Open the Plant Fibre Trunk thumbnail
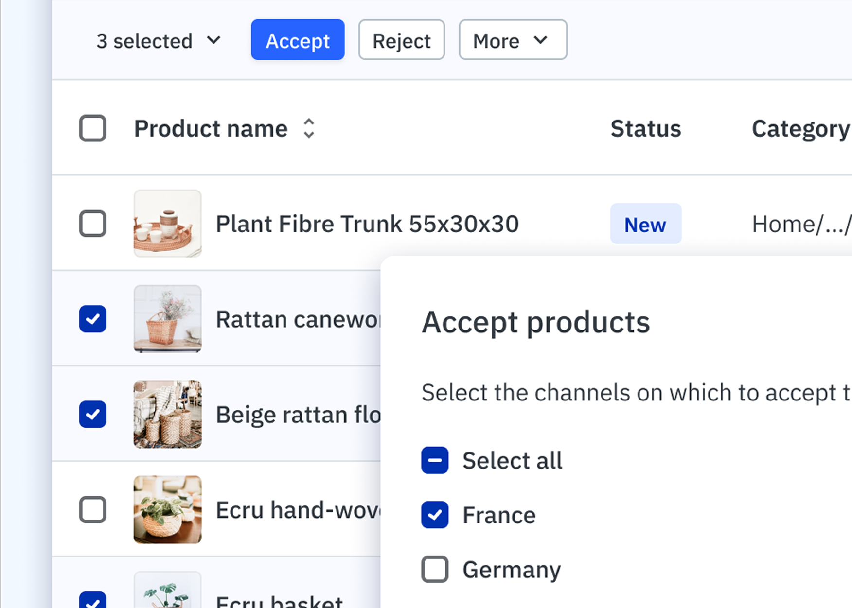Screen dimensions: 852x608 167,224
